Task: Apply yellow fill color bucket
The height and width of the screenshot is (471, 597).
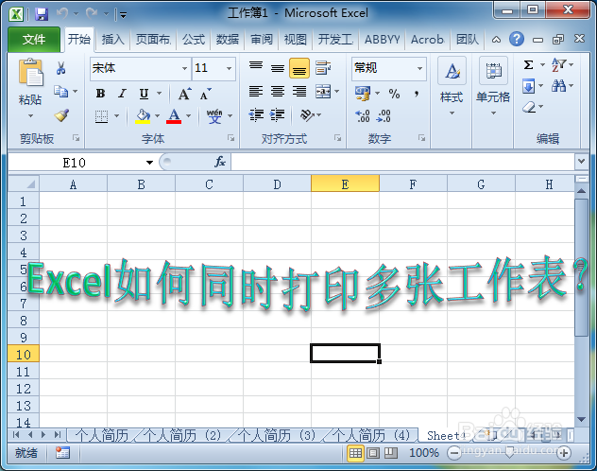Action: tap(144, 115)
